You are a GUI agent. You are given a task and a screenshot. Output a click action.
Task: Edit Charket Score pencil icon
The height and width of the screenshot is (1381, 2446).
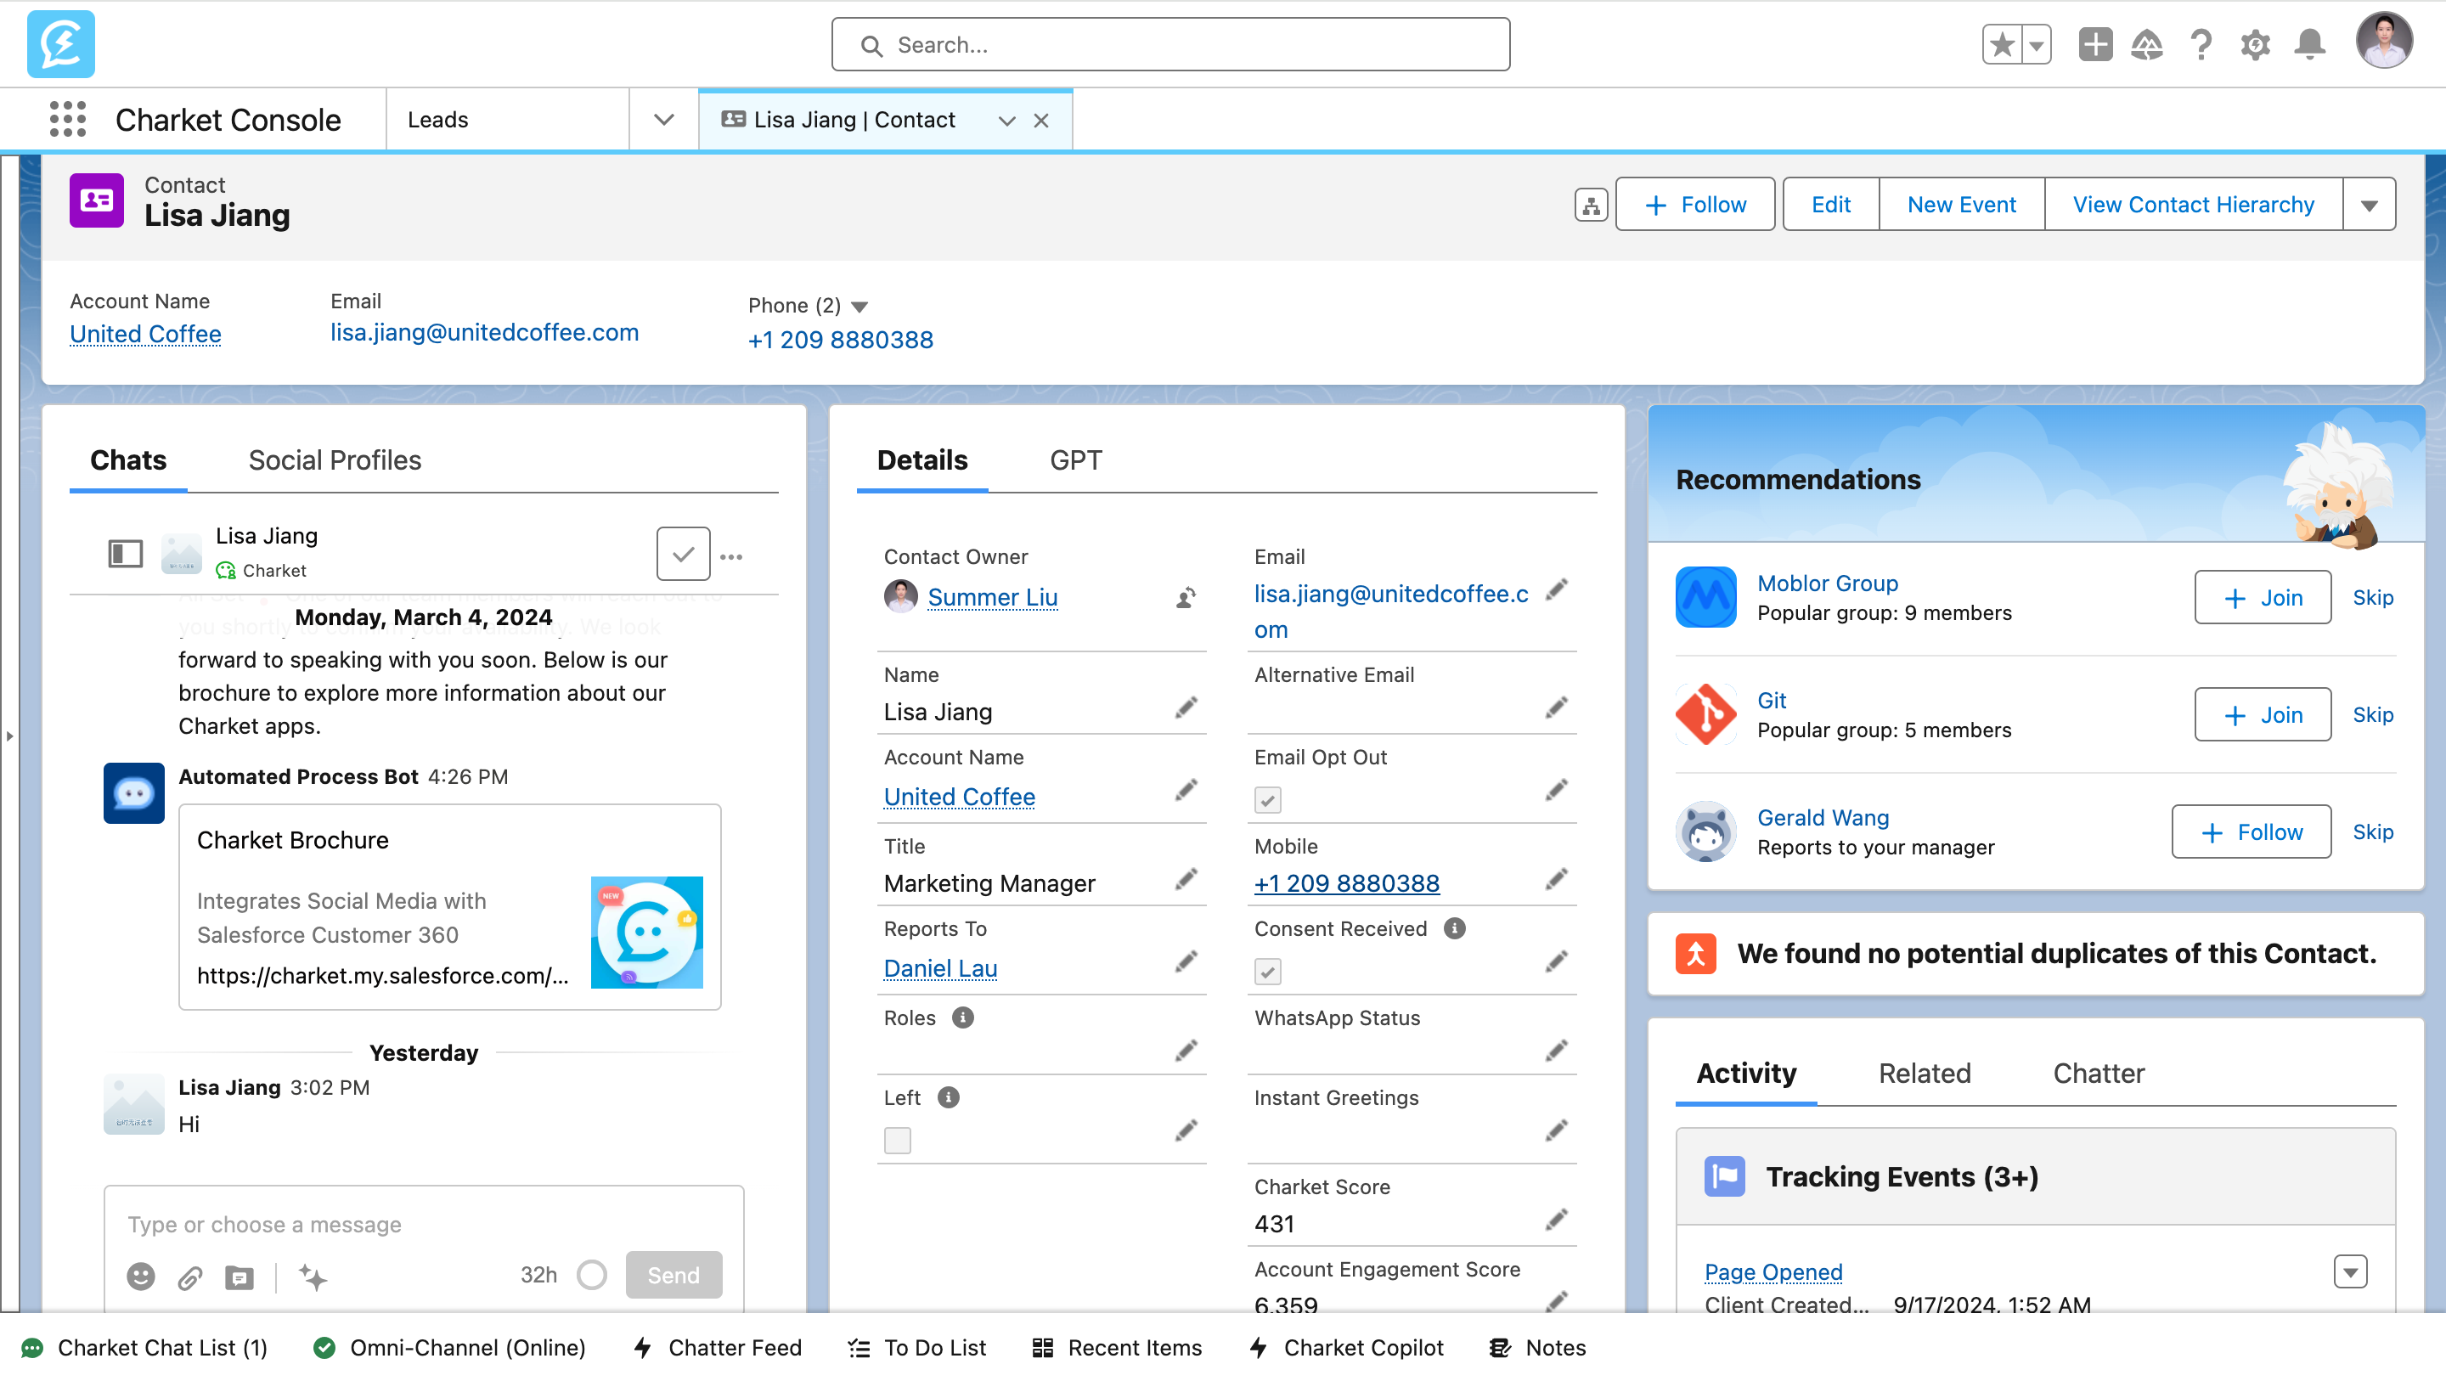click(x=1556, y=1220)
